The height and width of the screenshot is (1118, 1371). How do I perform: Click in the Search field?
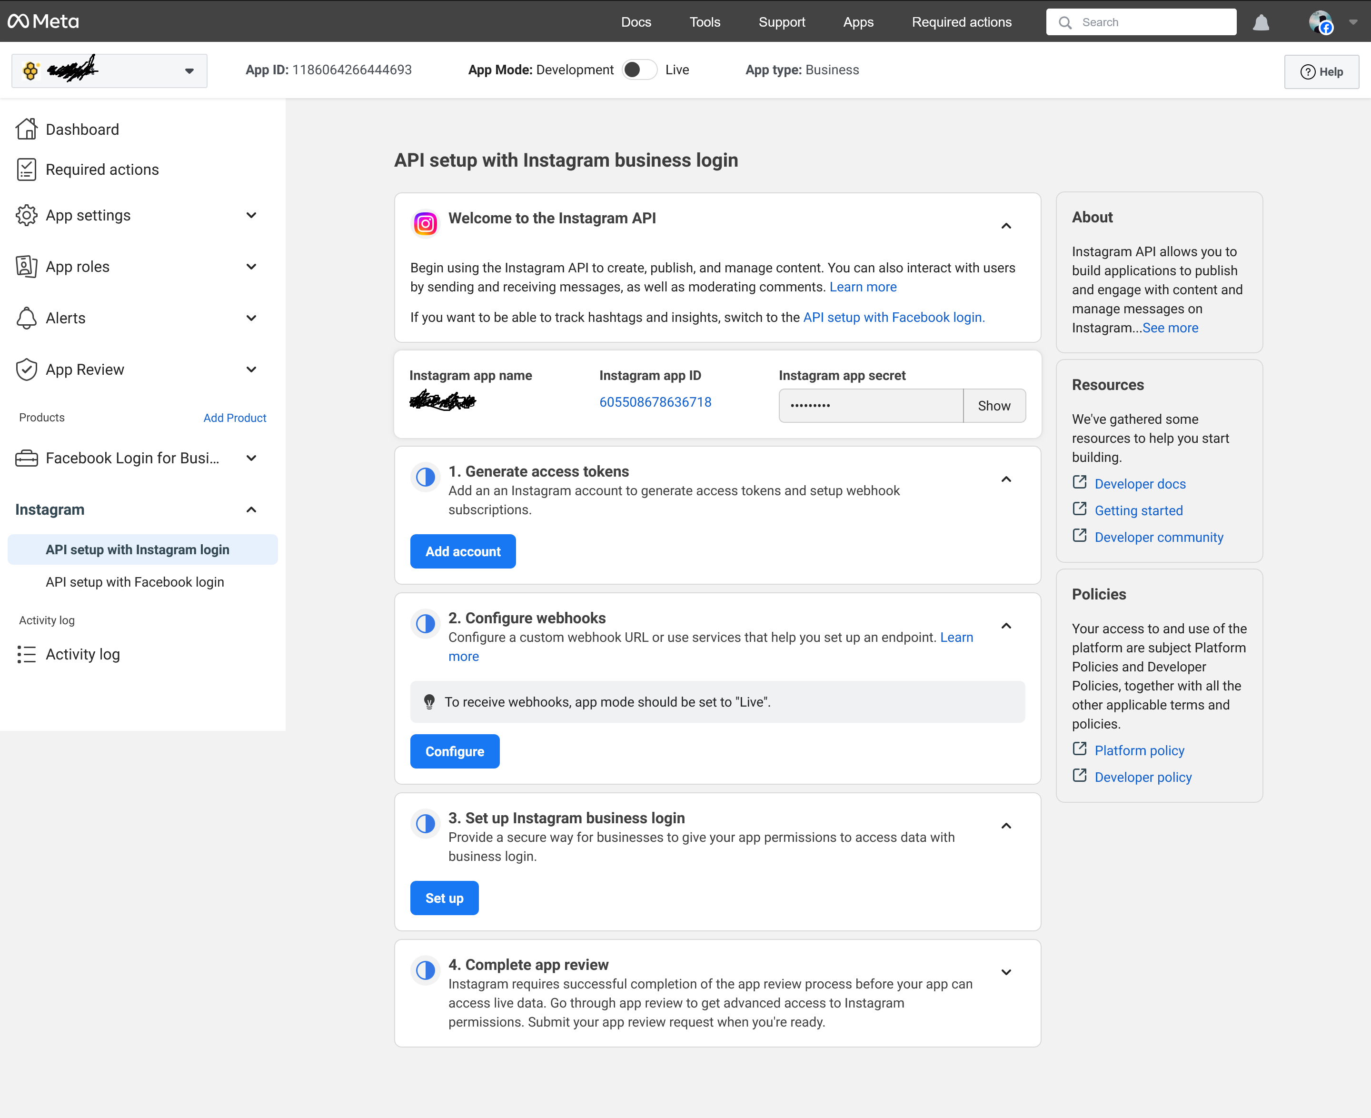pos(1141,22)
